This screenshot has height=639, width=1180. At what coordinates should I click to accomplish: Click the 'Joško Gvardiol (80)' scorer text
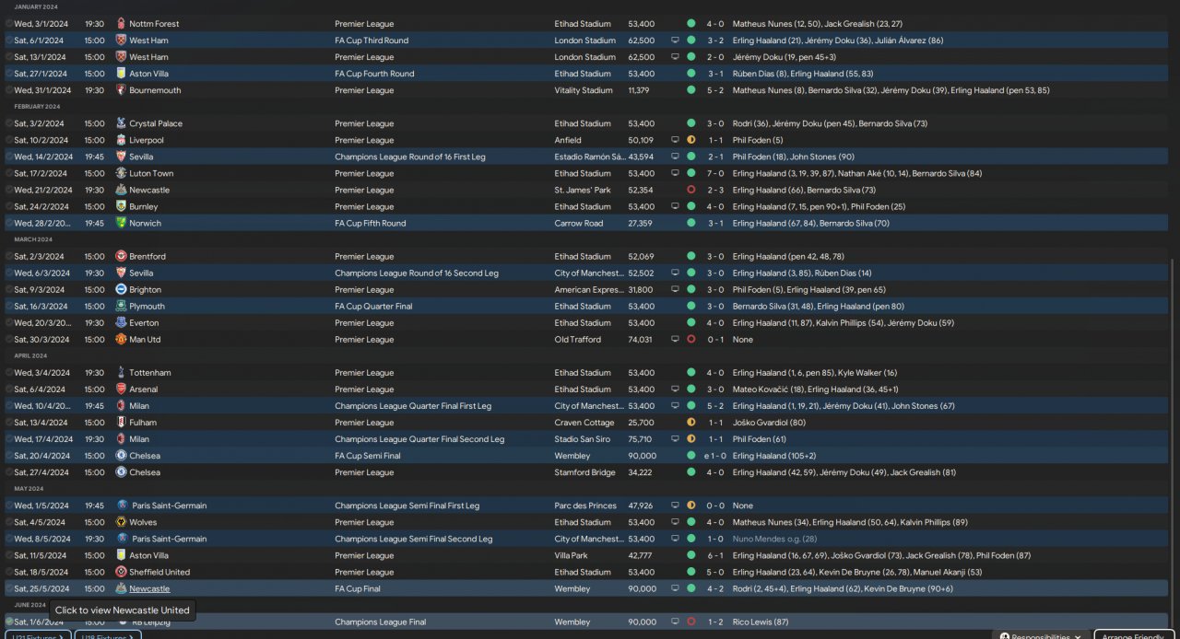click(769, 422)
